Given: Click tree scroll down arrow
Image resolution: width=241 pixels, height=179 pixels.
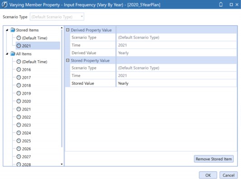Looking at the screenshot, I should [62, 164].
